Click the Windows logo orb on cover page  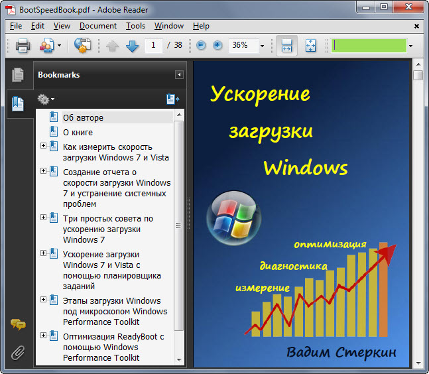233,218
